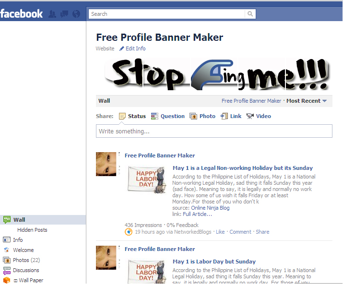Click the pencil icon beside Edit Info
343x286 pixels.
pyautogui.click(x=122, y=48)
